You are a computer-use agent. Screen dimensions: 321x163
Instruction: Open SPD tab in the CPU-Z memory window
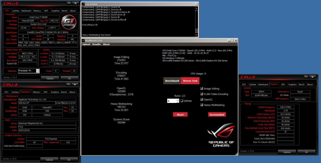click(x=283, y=84)
